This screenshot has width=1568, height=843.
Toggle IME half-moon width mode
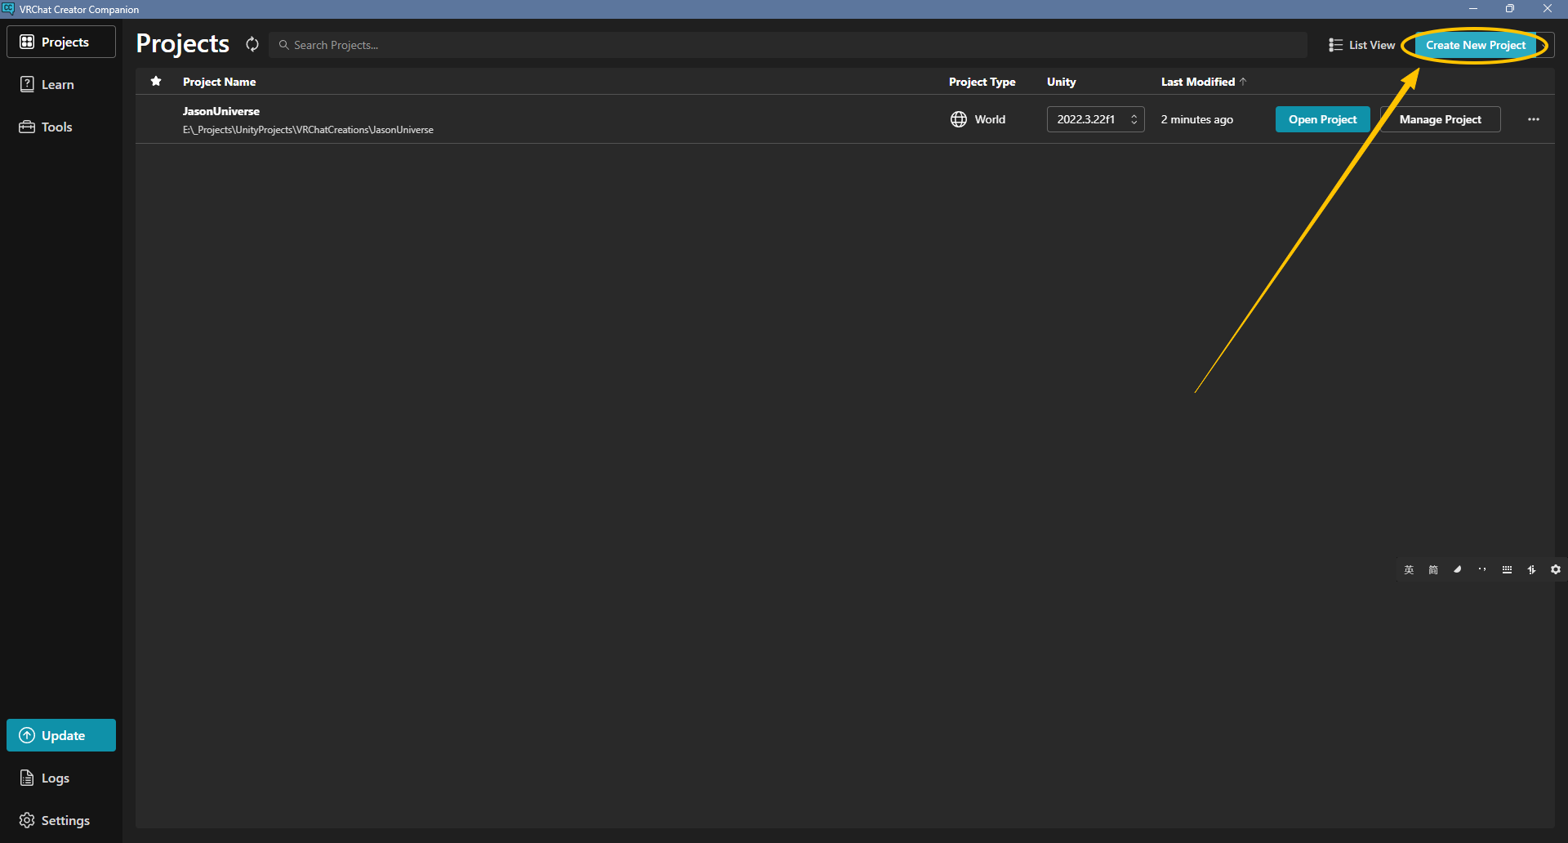tap(1458, 569)
